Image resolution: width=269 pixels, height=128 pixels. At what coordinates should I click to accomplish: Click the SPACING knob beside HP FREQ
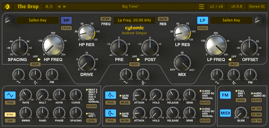coord(20,47)
